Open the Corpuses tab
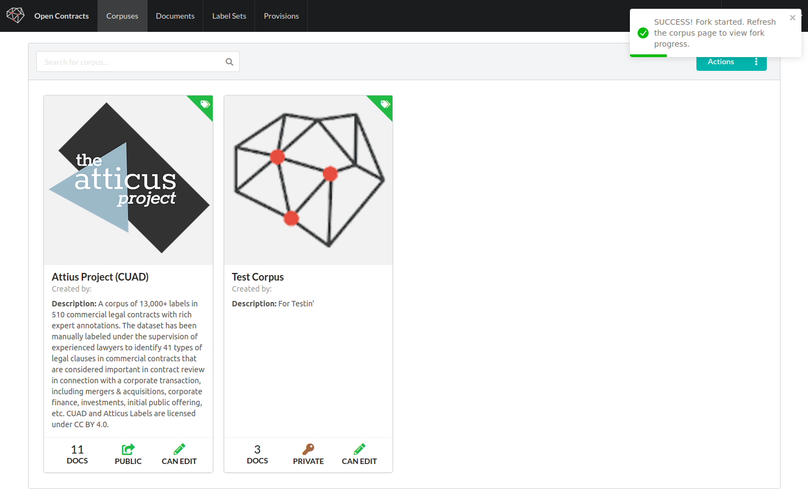This screenshot has width=808, height=492. click(x=122, y=16)
